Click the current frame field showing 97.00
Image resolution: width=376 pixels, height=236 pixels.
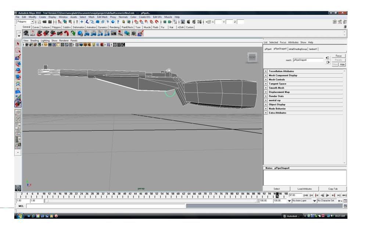[x=295, y=195]
